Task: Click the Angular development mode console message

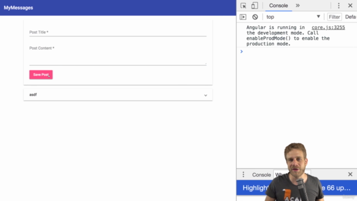Action: (288, 36)
